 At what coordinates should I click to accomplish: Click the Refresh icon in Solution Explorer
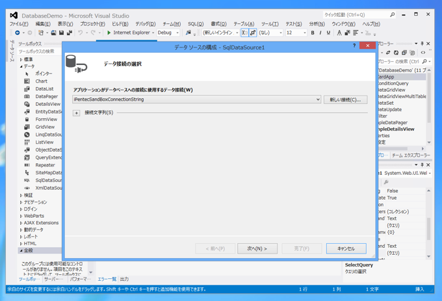pyautogui.click(x=396, y=53)
